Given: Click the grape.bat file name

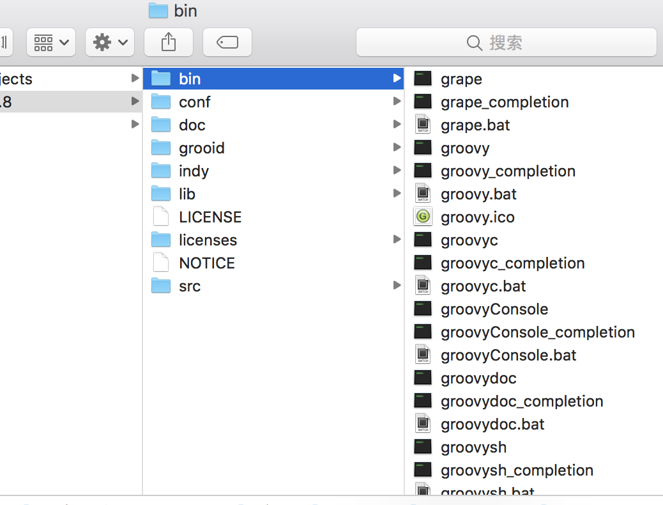Looking at the screenshot, I should click(x=475, y=125).
